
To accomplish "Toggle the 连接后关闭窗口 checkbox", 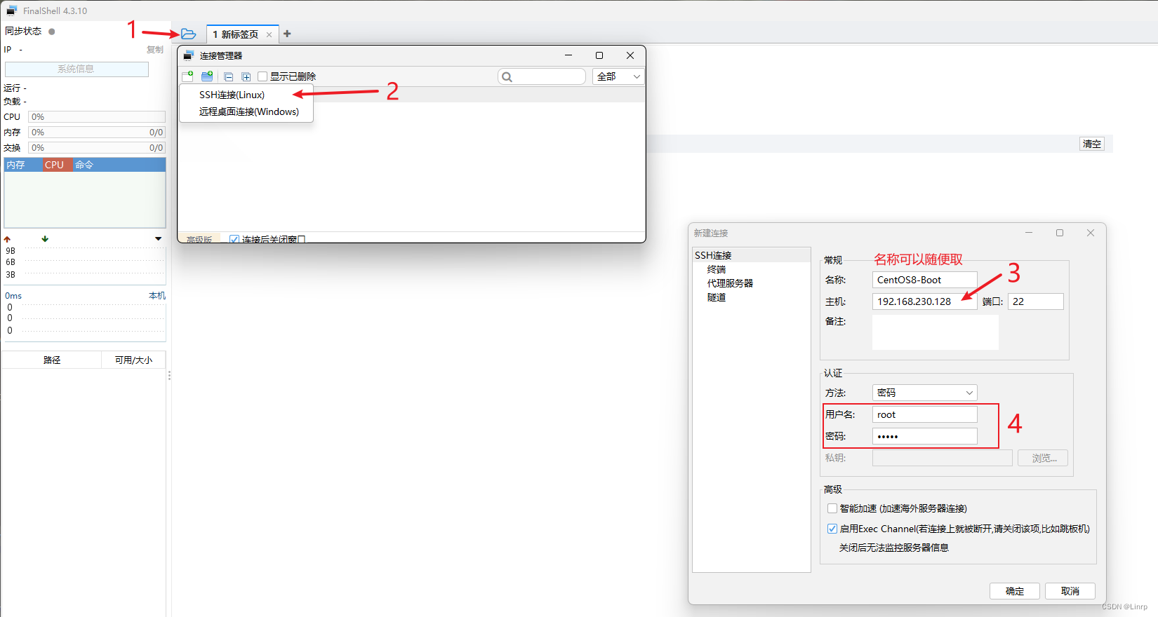I will point(234,239).
